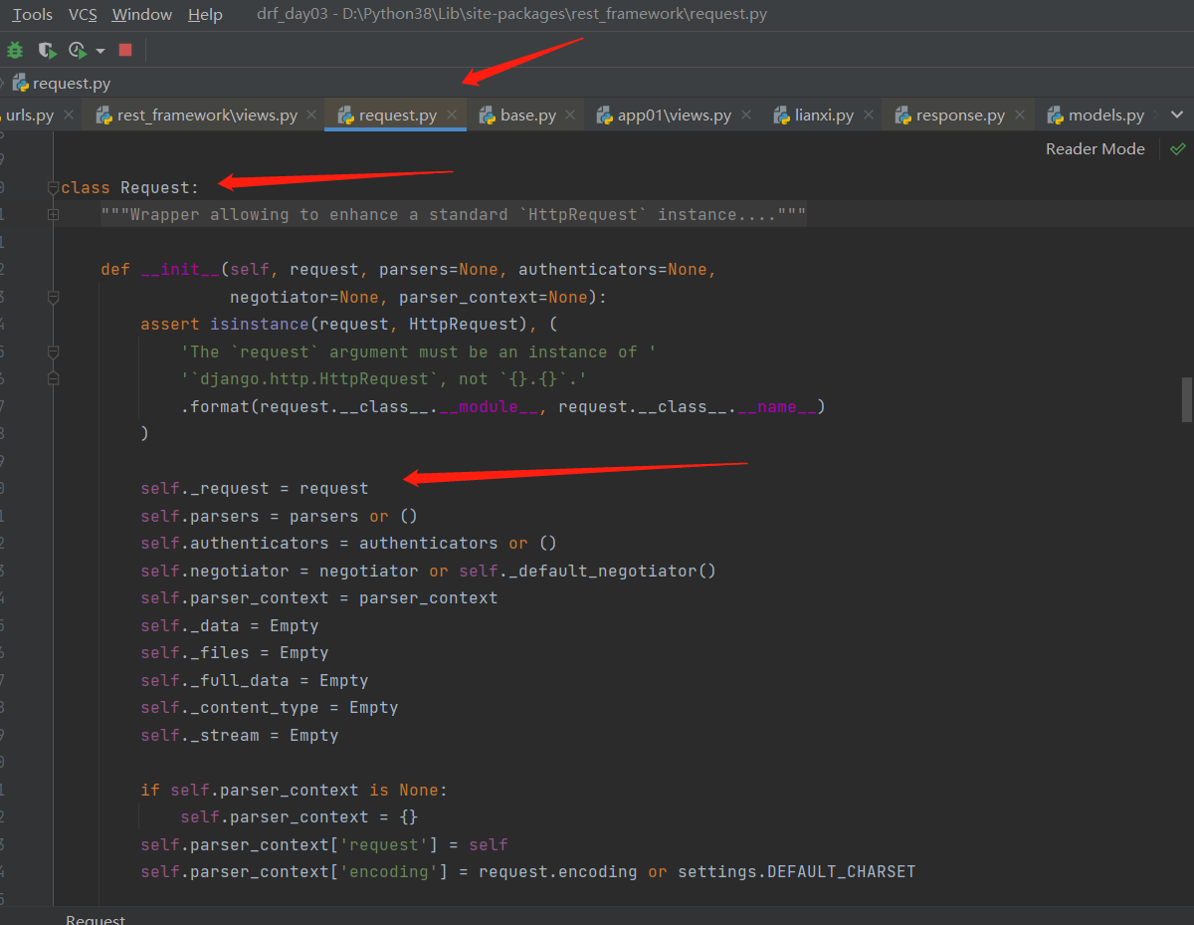The height and width of the screenshot is (925, 1194).
Task: Stop the running process (red square)
Action: click(x=125, y=50)
